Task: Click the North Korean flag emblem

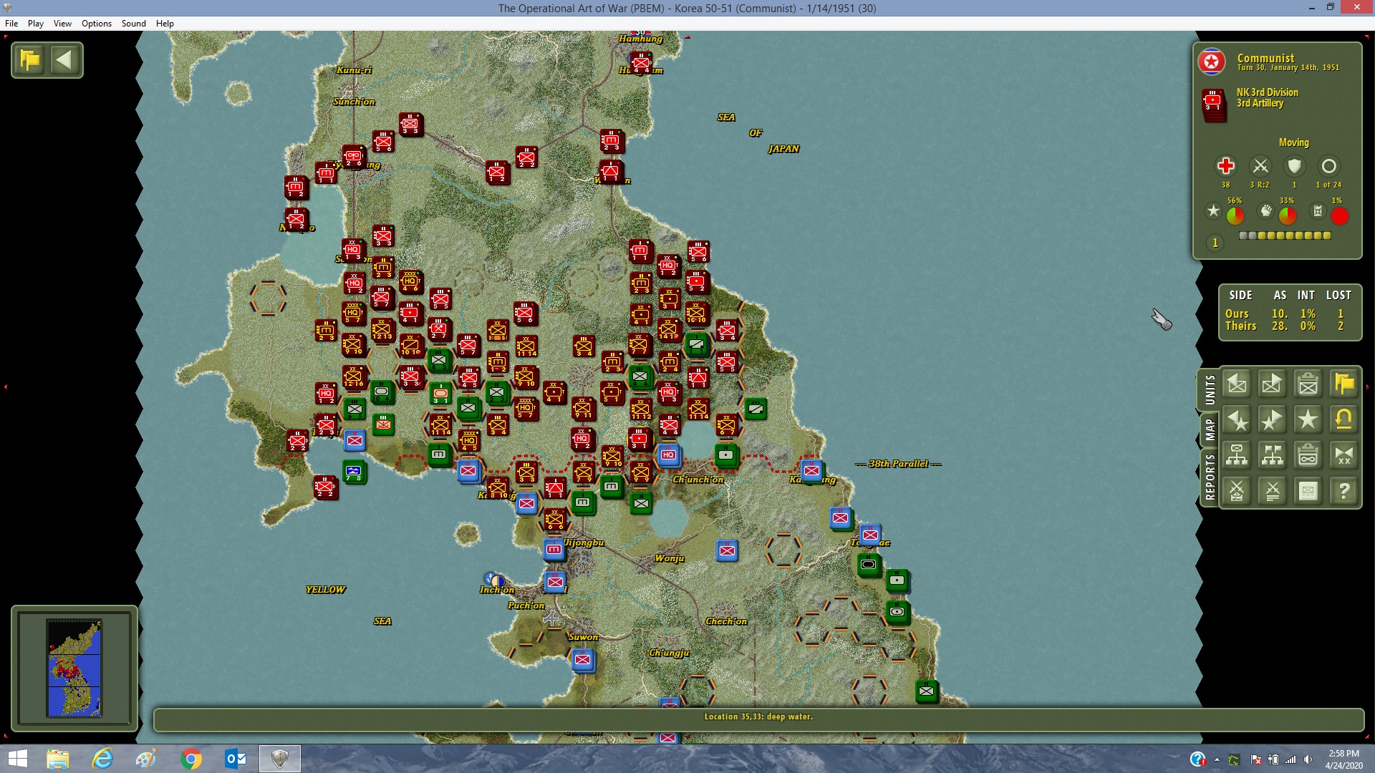Action: 1212,62
